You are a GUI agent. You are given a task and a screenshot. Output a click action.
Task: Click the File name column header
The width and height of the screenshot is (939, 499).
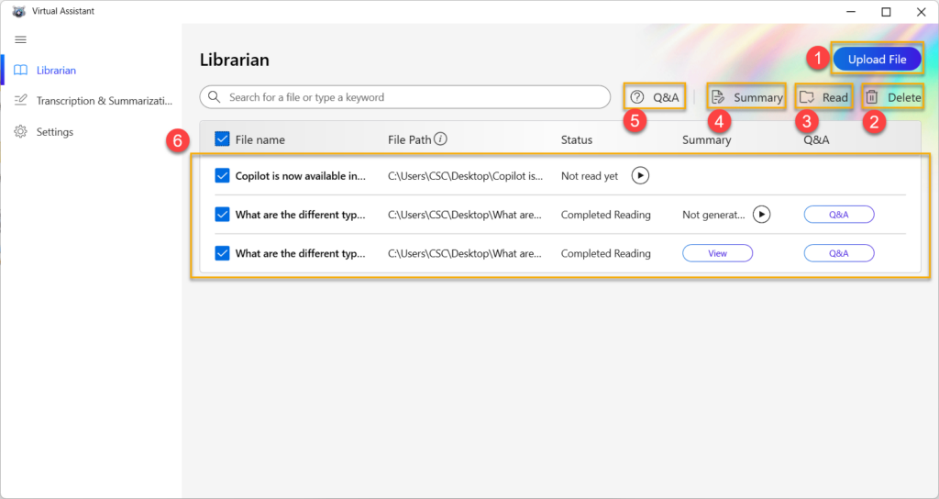[x=260, y=139]
